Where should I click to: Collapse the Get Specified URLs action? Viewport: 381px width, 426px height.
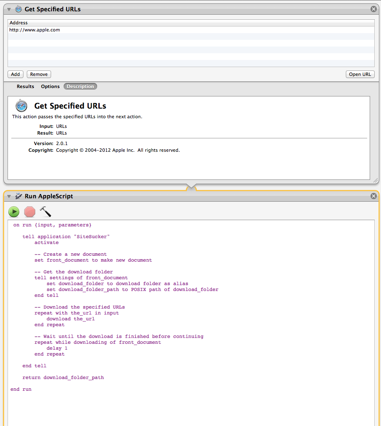[9, 9]
